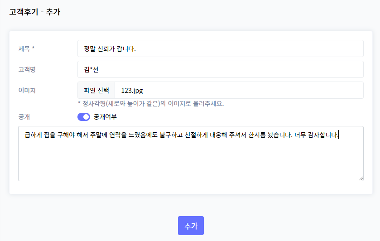Click the 고객명 field label
The height and width of the screenshot is (241, 380).
pyautogui.click(x=27, y=70)
